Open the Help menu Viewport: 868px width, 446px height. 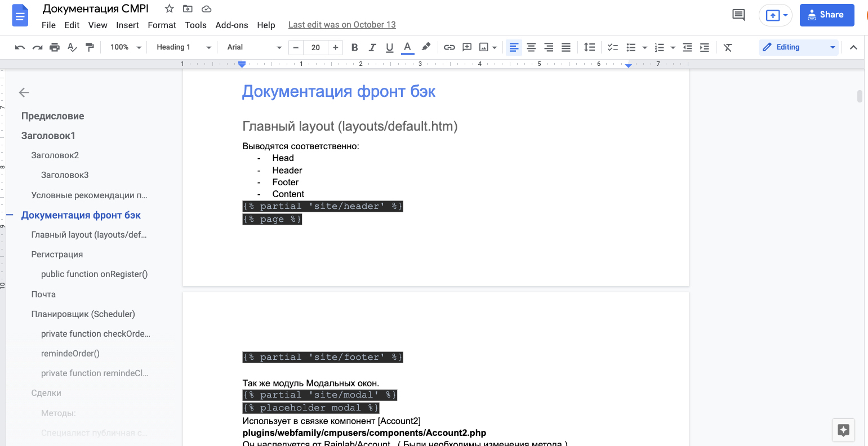coord(266,25)
